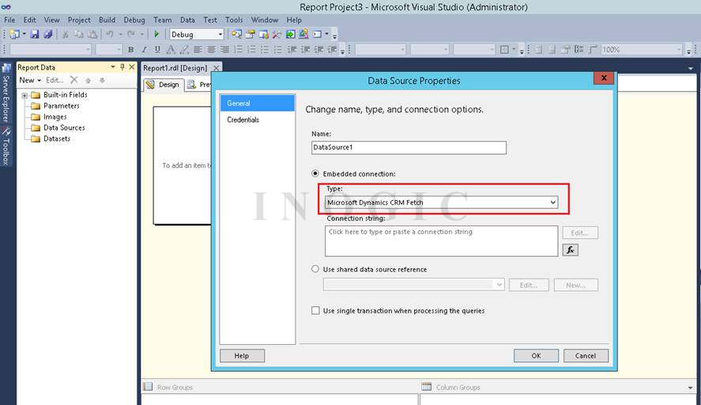This screenshot has height=405, width=701.
Task: Click the Align Left icon
Action: coord(198,50)
